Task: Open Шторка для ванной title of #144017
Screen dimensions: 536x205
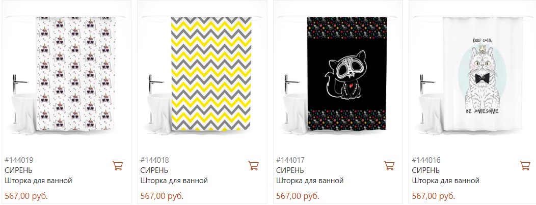Action: tap(310, 181)
